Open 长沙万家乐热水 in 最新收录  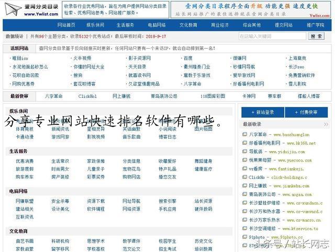point(264,220)
